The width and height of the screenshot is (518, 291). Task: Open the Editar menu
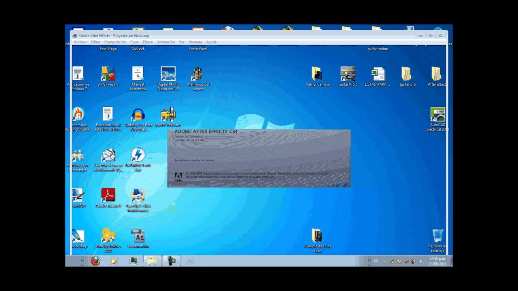click(96, 42)
